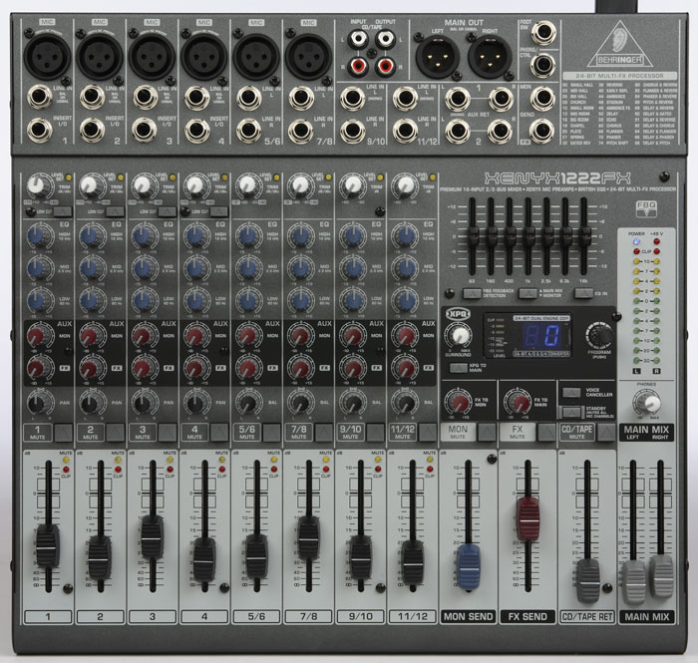Toggle the MON send mute button
This screenshot has width=698, height=663.
coord(487,432)
